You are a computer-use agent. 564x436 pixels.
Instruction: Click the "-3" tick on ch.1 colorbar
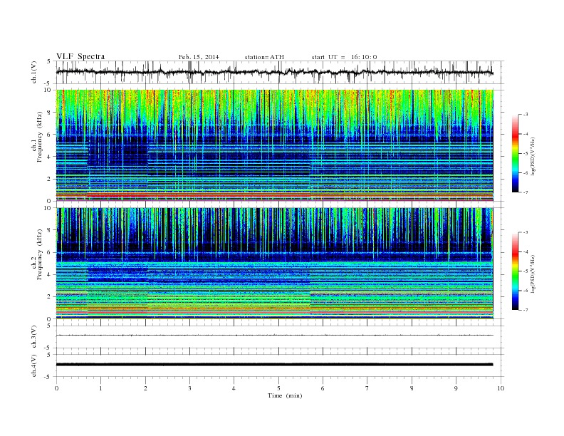526,115
